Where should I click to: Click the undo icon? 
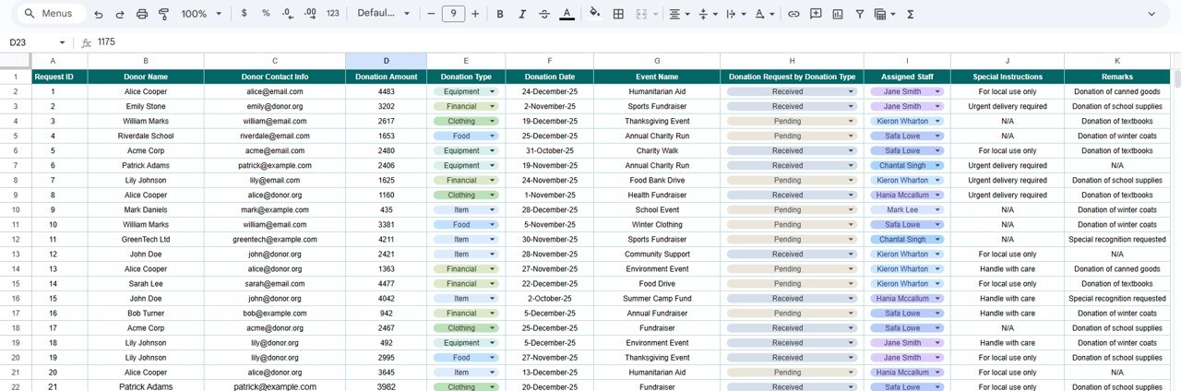(x=98, y=14)
